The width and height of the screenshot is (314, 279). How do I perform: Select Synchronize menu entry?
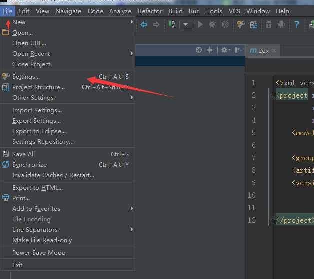(67, 165)
